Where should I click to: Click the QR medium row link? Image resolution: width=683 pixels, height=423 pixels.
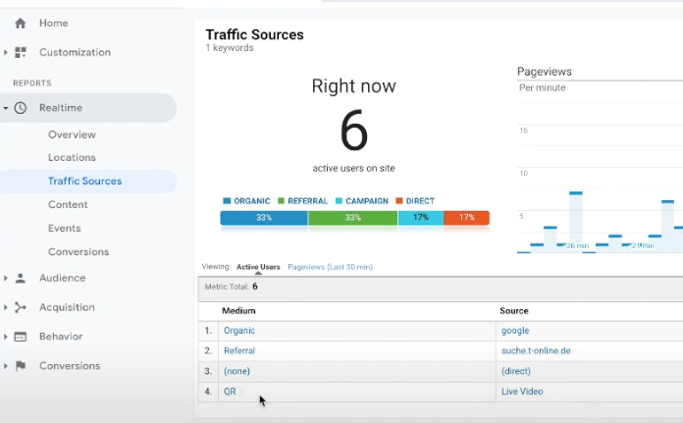[x=230, y=392]
